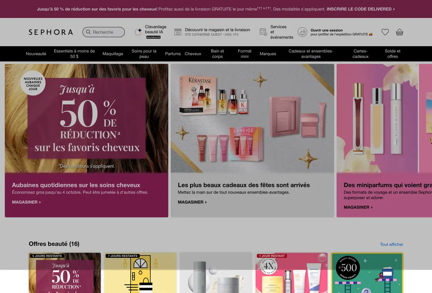432x293 pixels.
Task: Open the Nouveauté menu
Action: (x=36, y=54)
